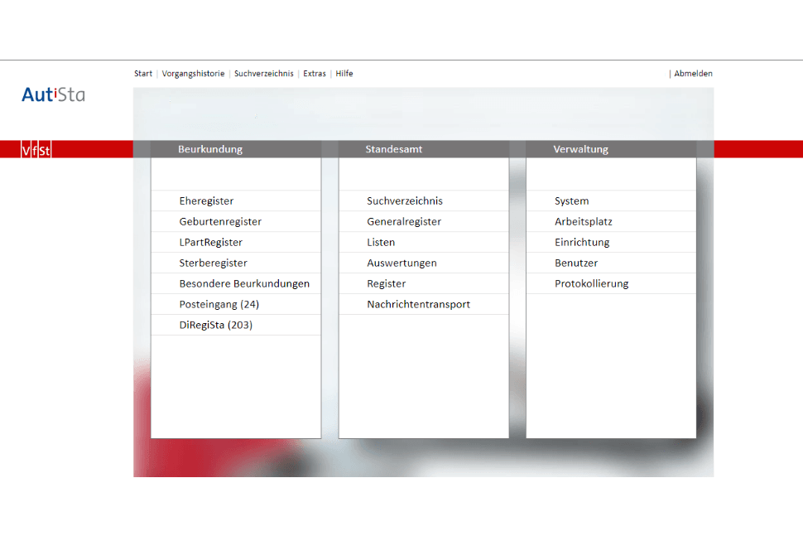Open Generalregister under Standesamt
This screenshot has height=536, width=803.
tap(404, 222)
